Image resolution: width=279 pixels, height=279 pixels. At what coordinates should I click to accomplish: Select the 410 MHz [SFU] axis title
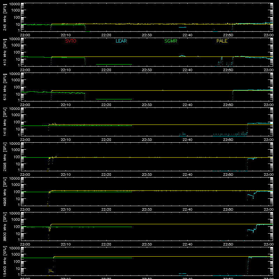click(x=5, y=52)
